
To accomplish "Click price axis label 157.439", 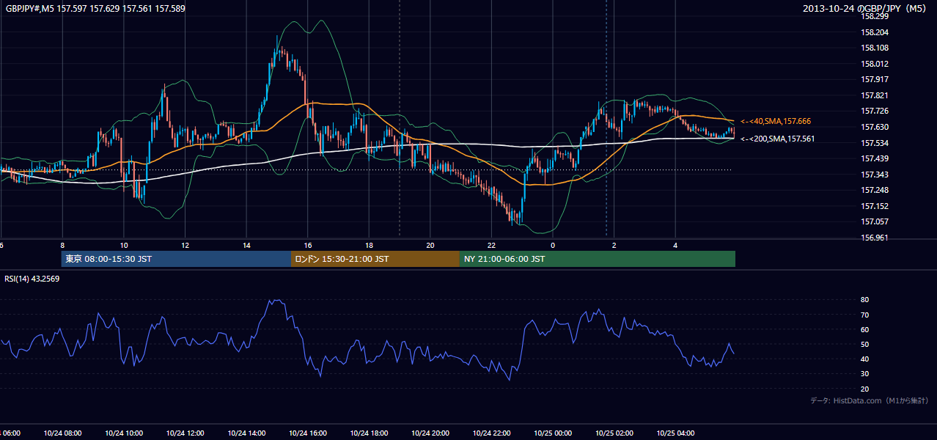I will (x=874, y=158).
